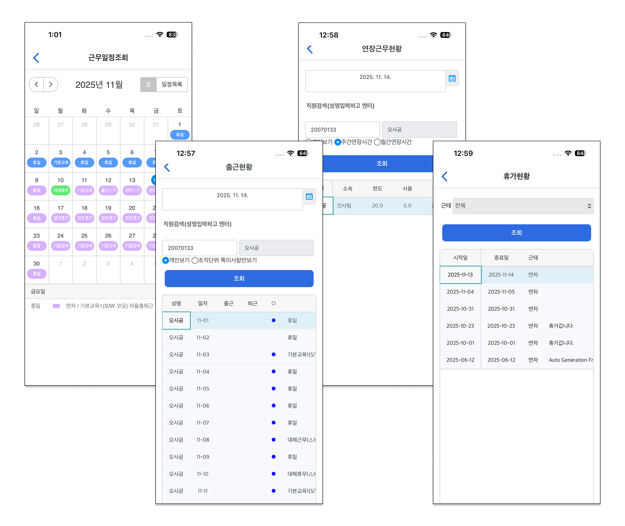This screenshot has height=526, width=625.
Task: Switch to 월 view tab
Action: click(x=148, y=85)
